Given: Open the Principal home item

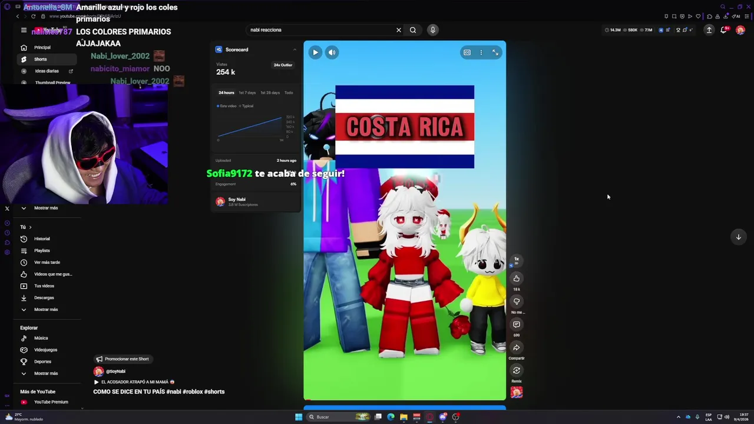Looking at the screenshot, I should [47, 47].
